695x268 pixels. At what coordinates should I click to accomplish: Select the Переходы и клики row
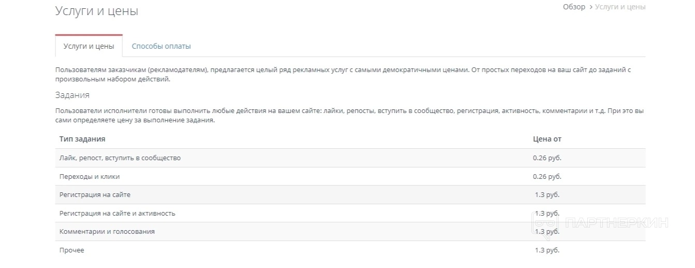90,176
